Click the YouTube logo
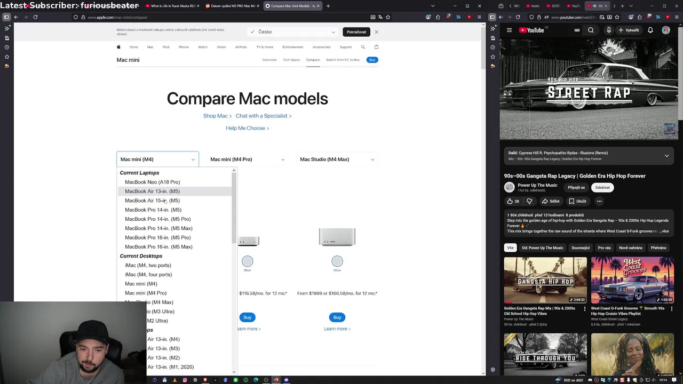Image resolution: width=683 pixels, height=384 pixels. click(x=531, y=30)
